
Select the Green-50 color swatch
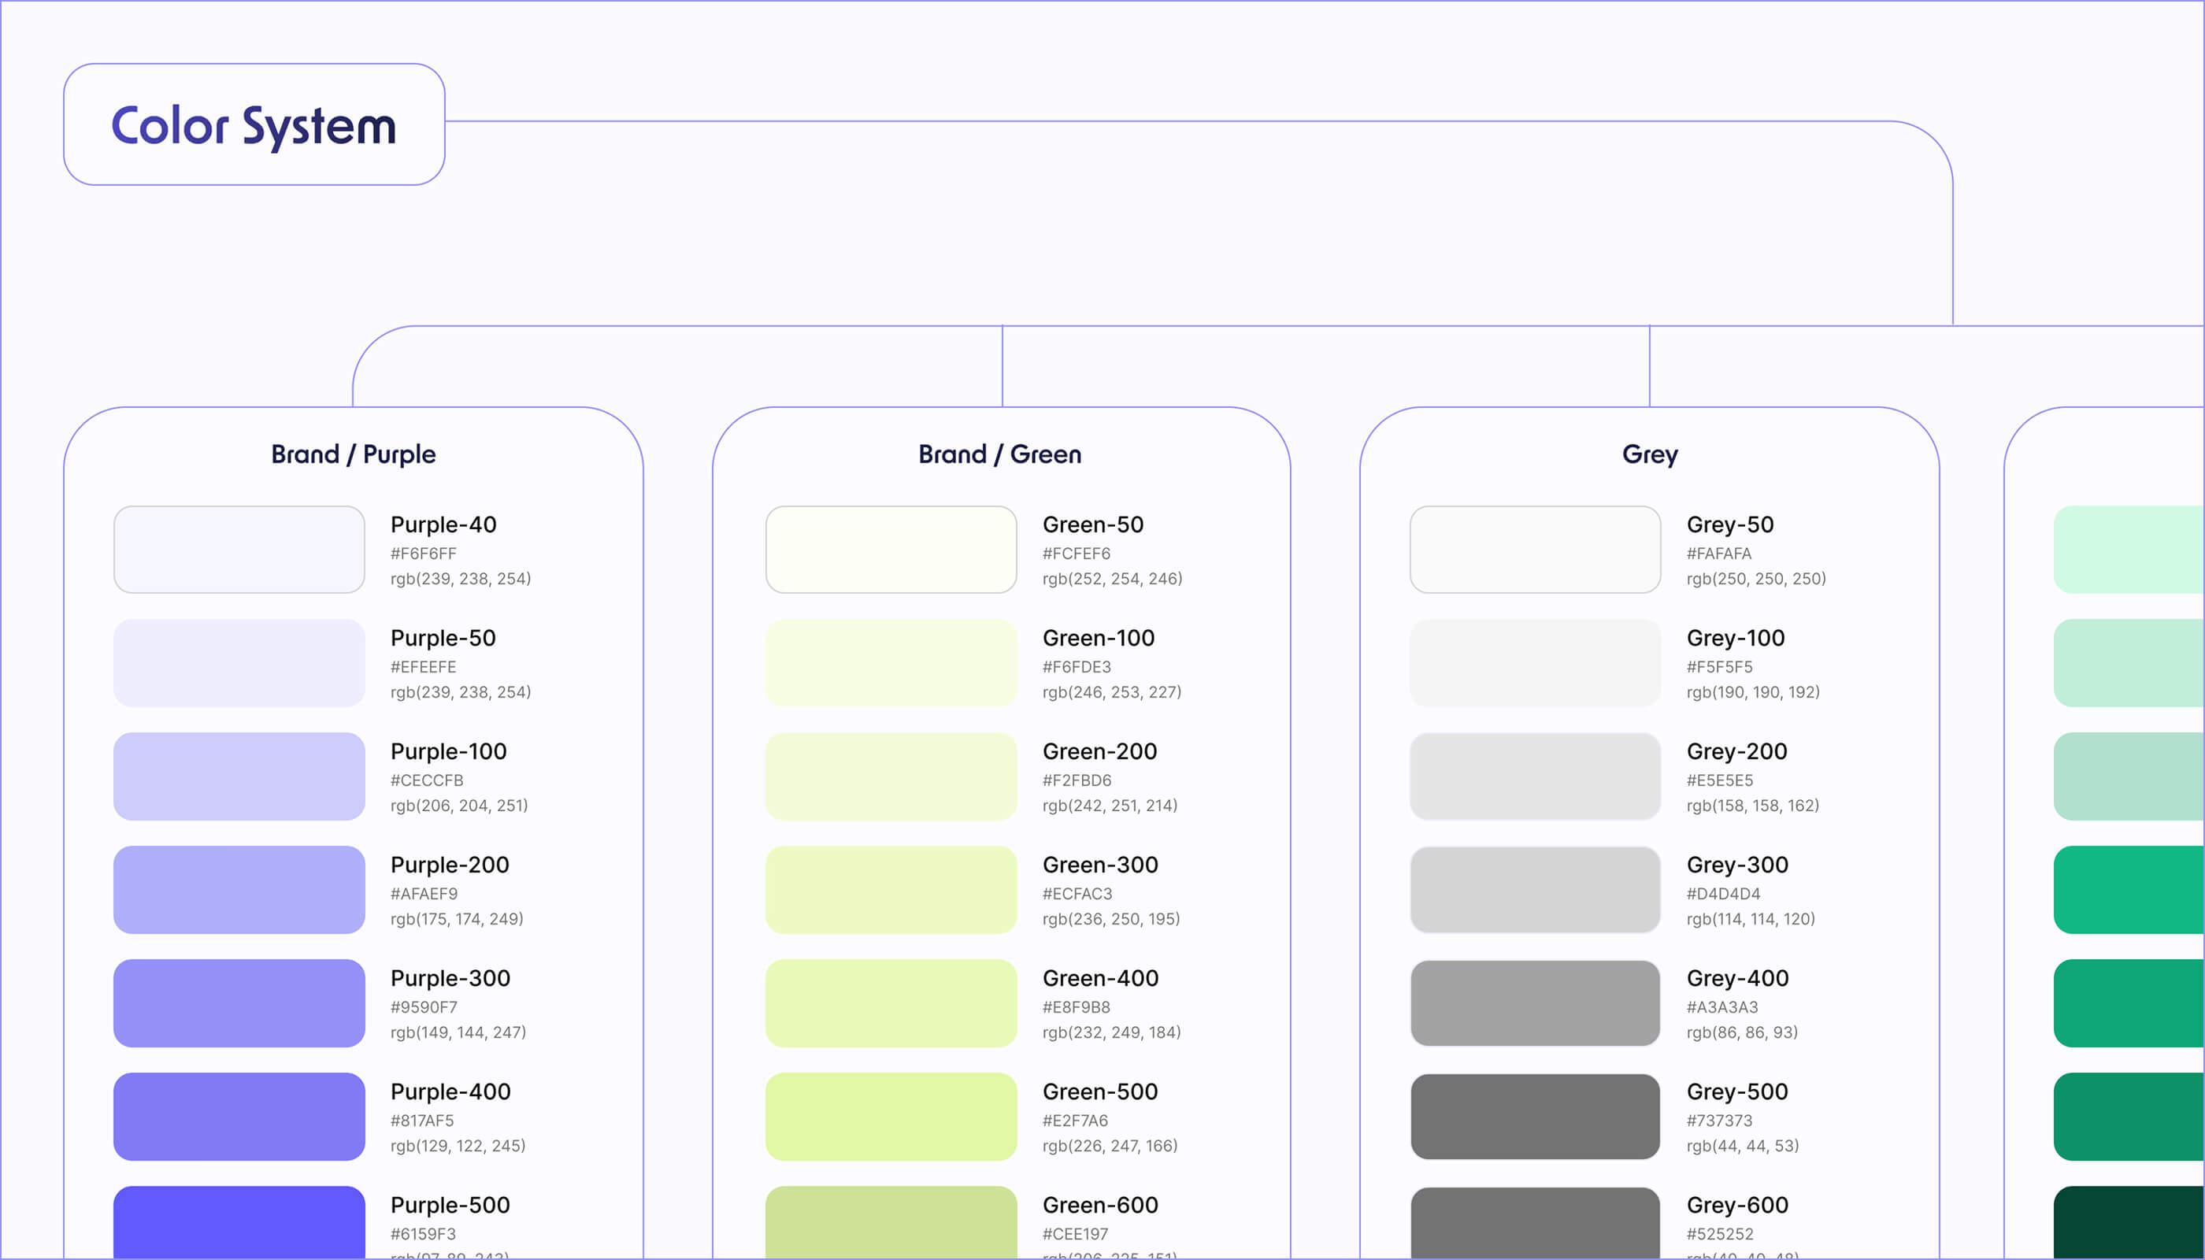(x=891, y=549)
